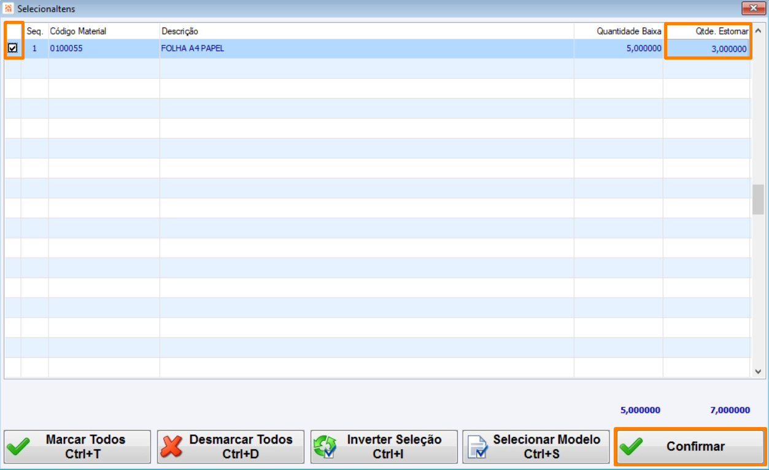Image resolution: width=769 pixels, height=470 pixels.
Task: Uncheck the row 1 item checkbox
Action: [x=13, y=48]
